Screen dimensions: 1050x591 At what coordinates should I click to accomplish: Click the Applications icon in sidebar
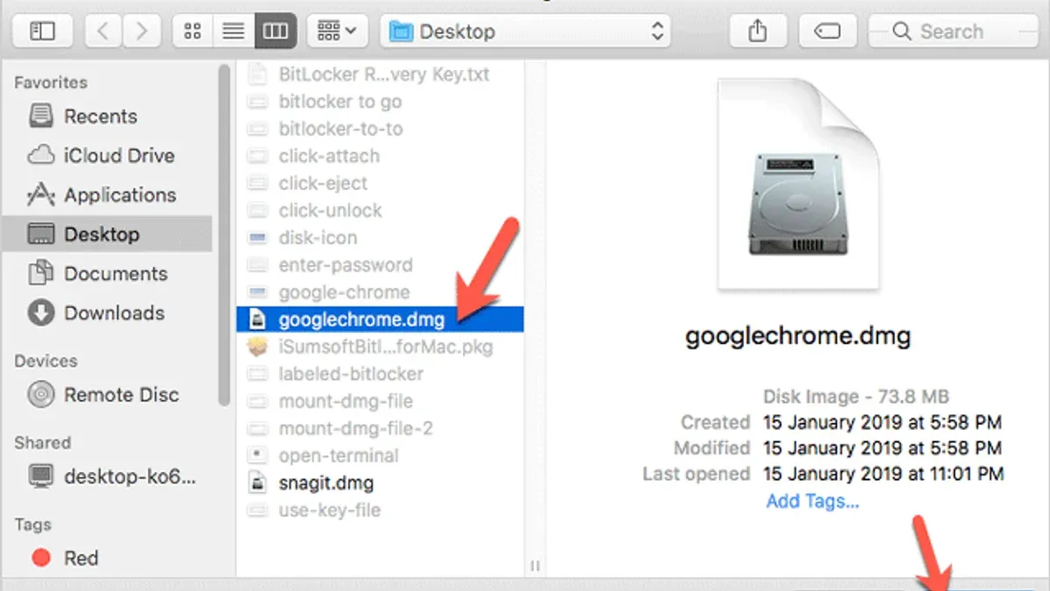tap(41, 194)
